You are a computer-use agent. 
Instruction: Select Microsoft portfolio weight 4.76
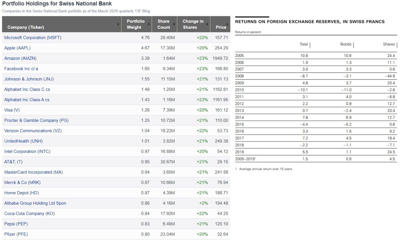145,37
